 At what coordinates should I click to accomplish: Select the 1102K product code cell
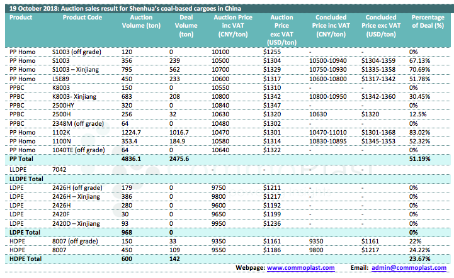(x=62, y=133)
